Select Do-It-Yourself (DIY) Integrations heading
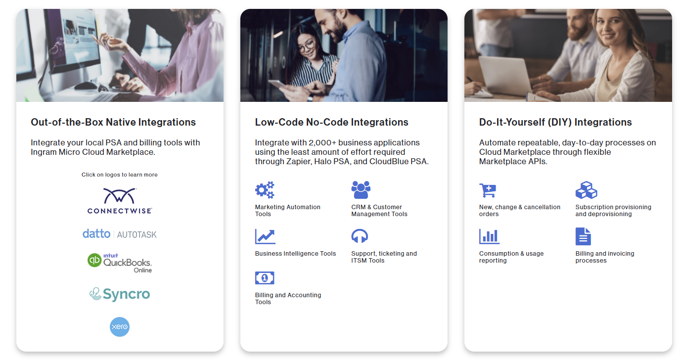 click(x=555, y=122)
